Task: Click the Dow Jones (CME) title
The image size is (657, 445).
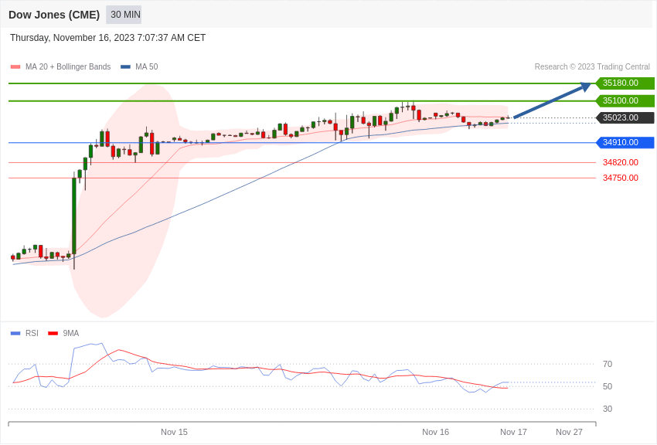Action: (54, 15)
